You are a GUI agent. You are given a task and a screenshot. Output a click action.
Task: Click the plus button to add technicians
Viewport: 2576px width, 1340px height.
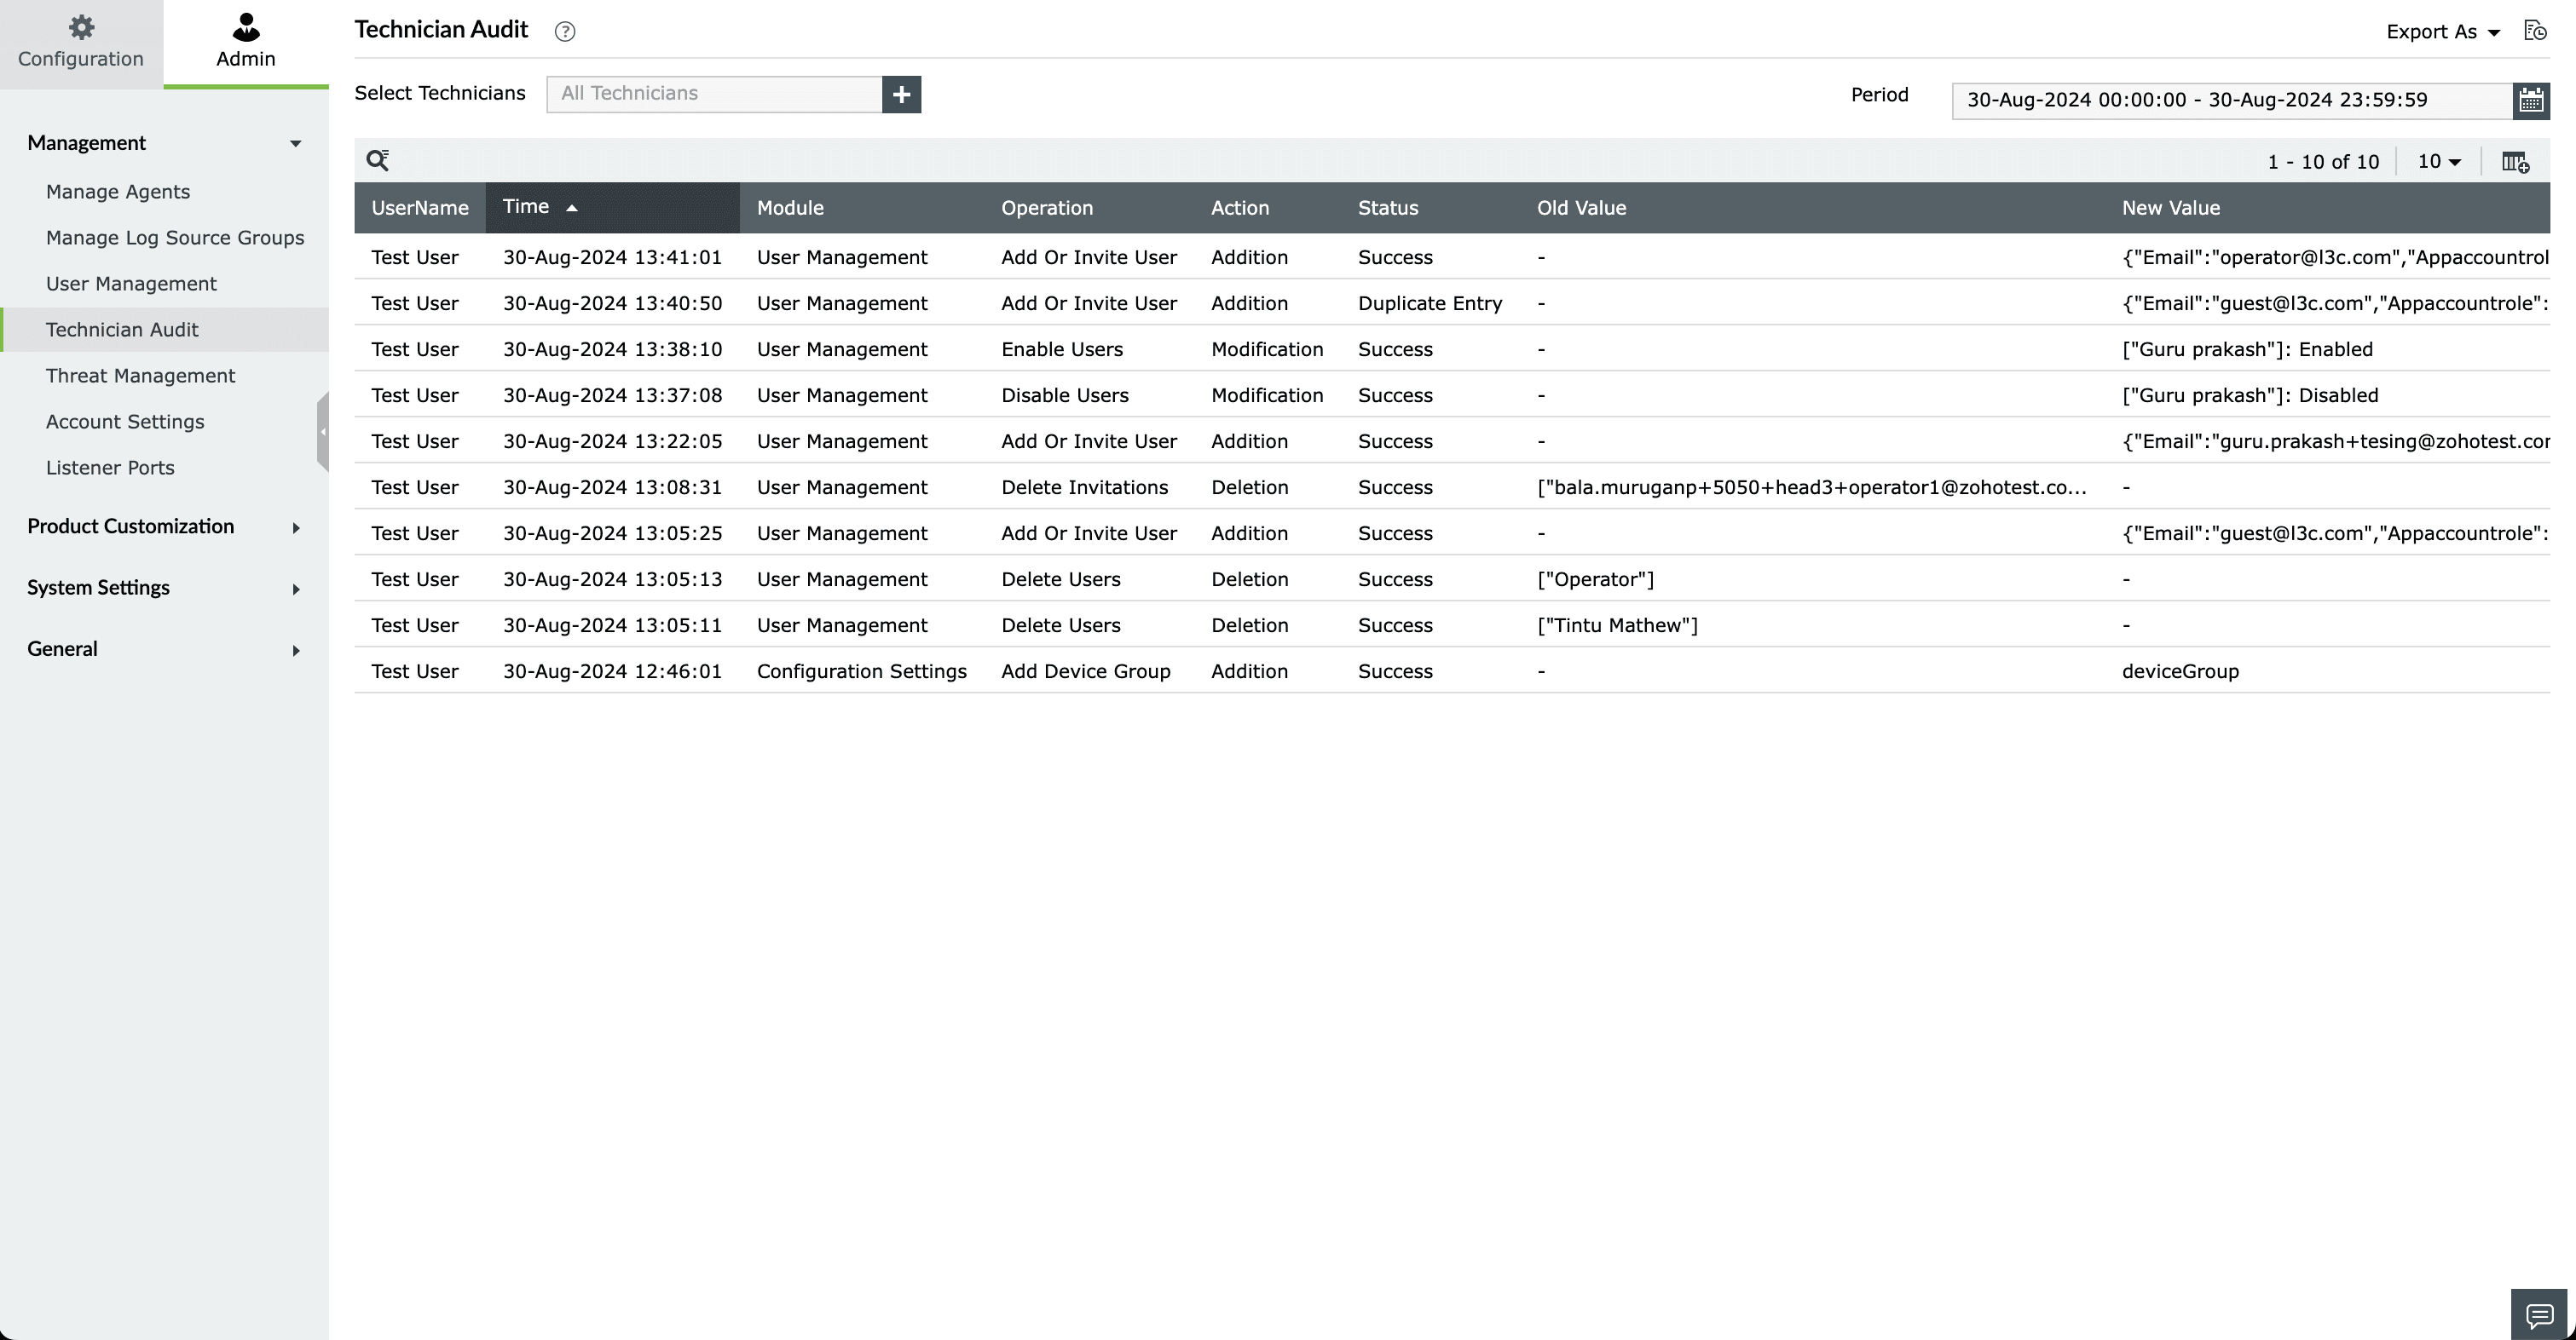[x=901, y=94]
